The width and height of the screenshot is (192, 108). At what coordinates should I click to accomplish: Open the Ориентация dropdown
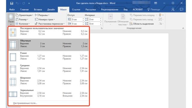pyautogui.click(x=24, y=15)
